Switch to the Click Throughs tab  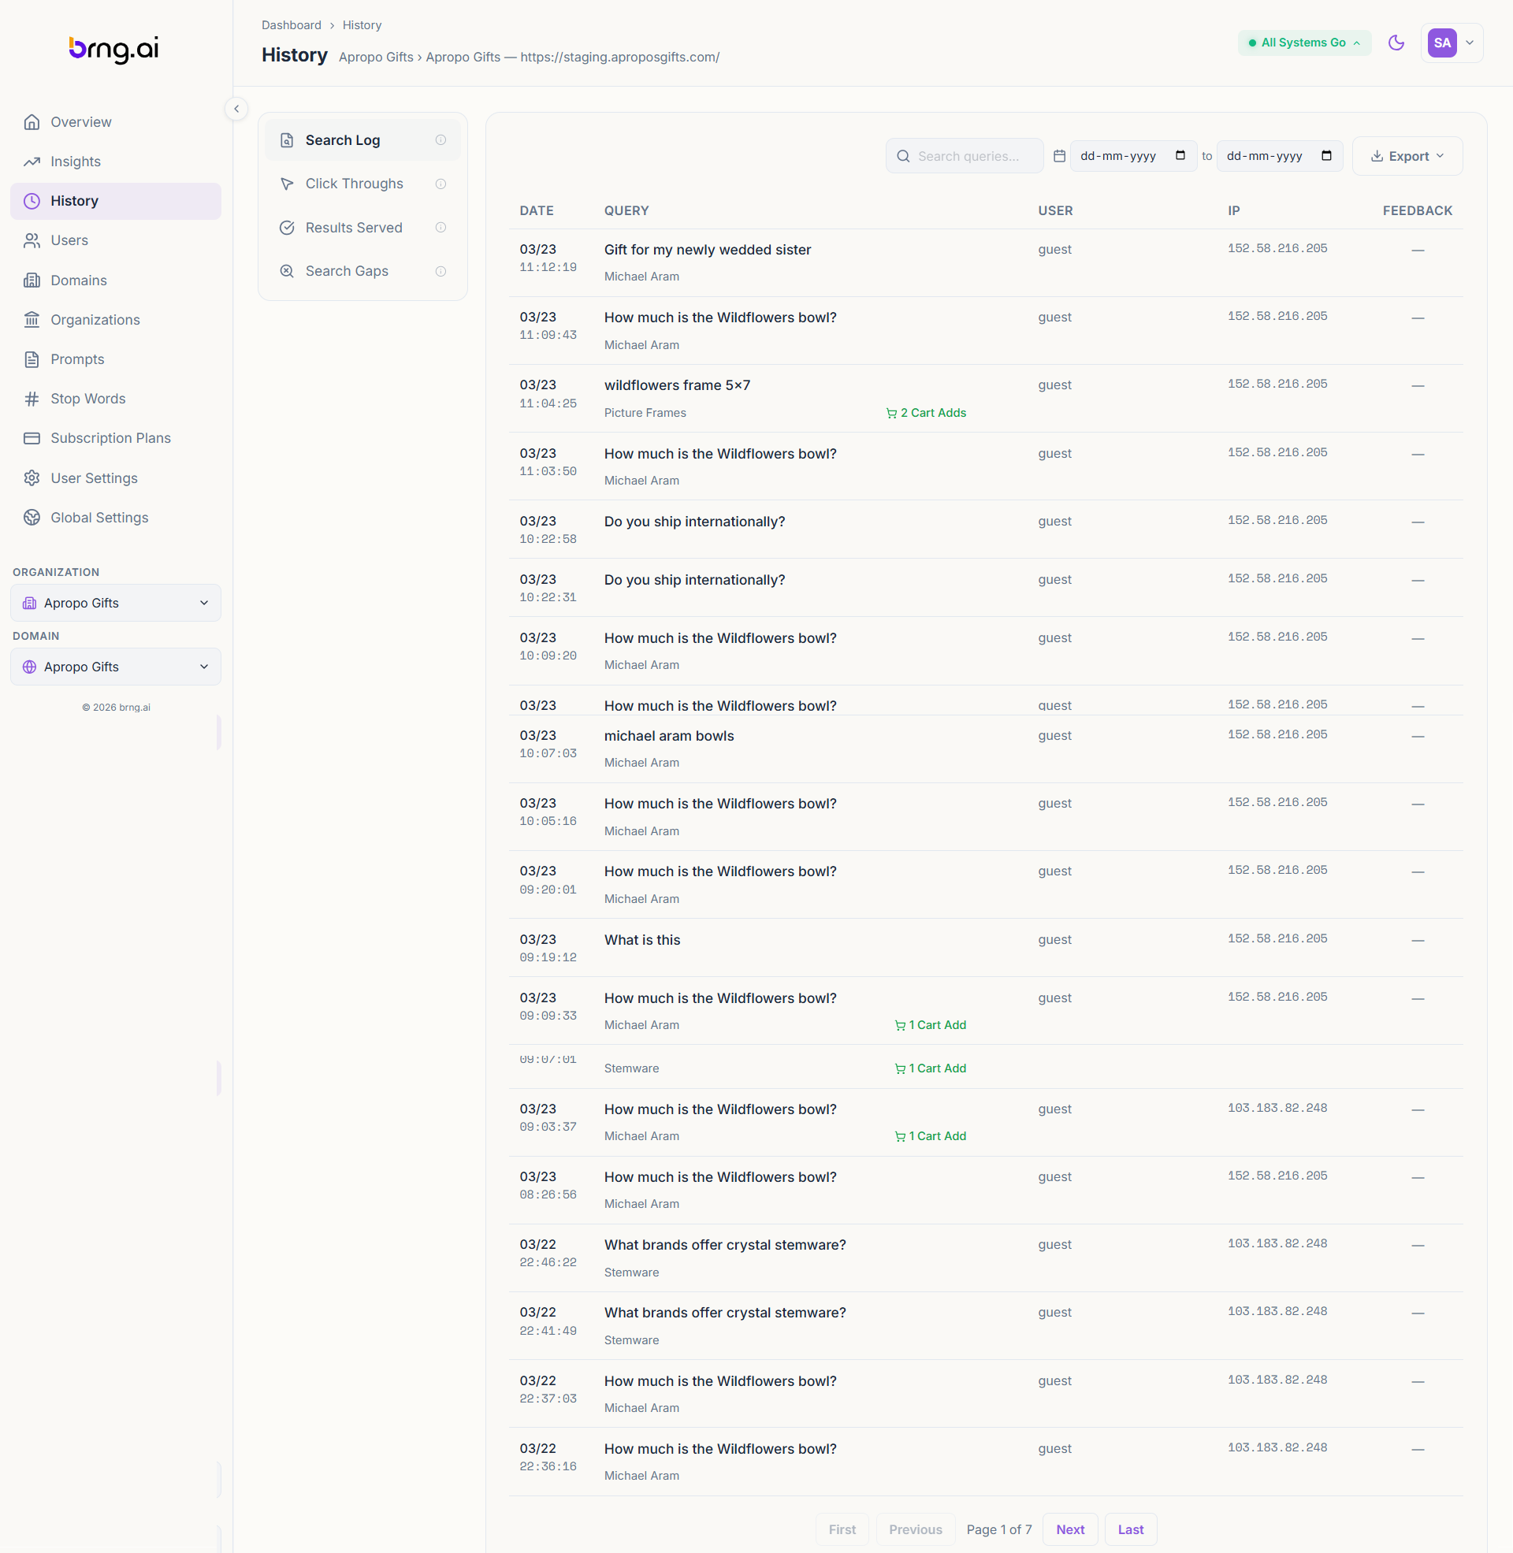[362, 184]
